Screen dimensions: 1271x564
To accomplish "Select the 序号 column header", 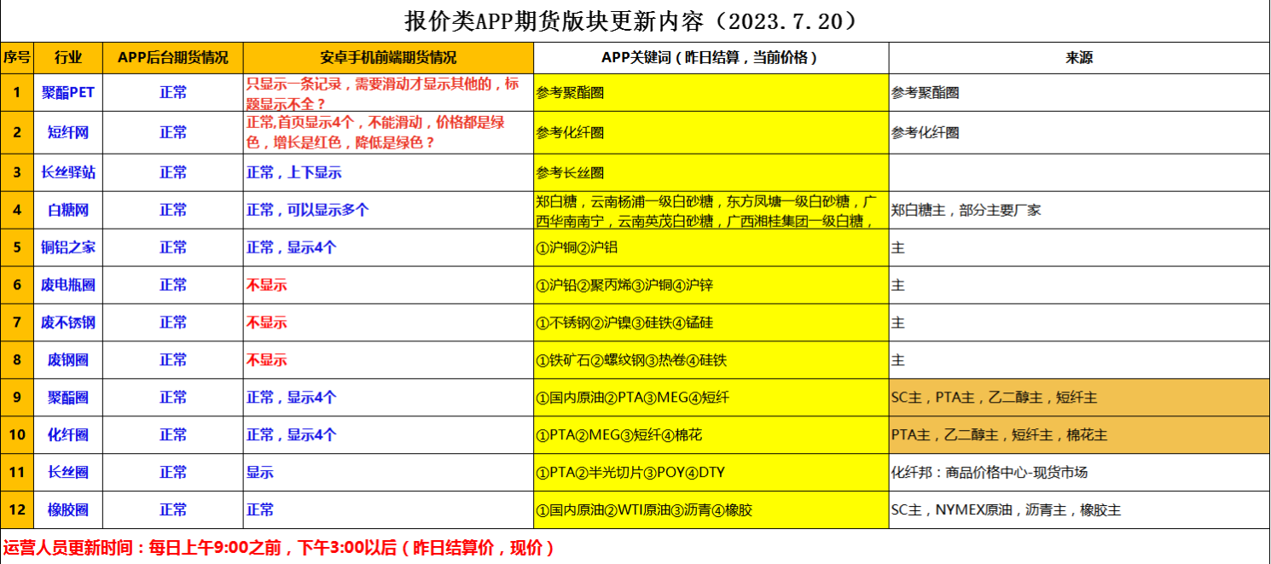I will pyautogui.click(x=16, y=58).
